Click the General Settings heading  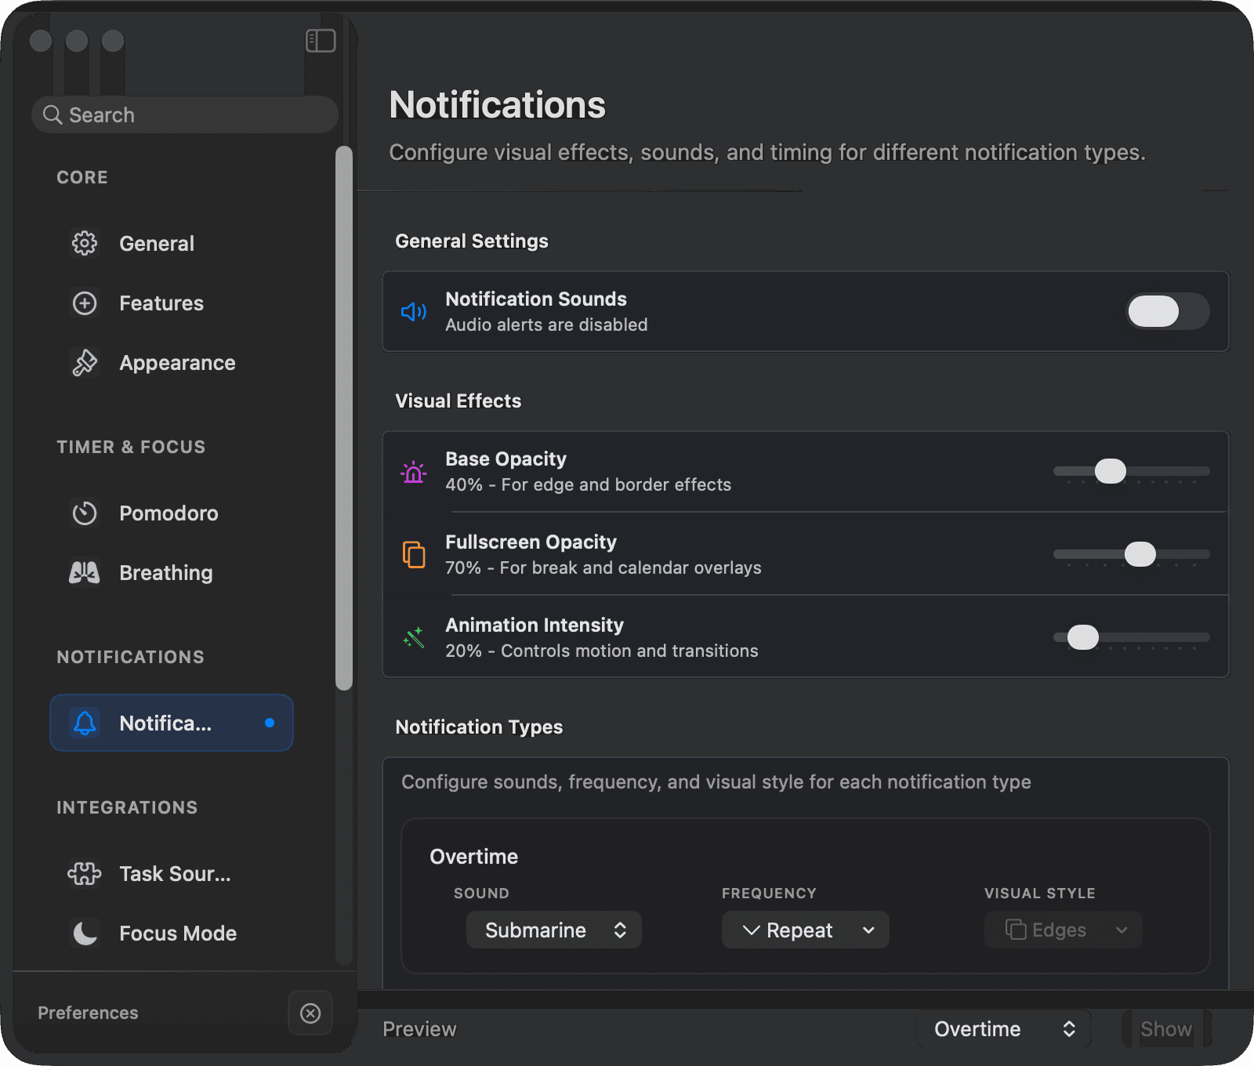[472, 241]
